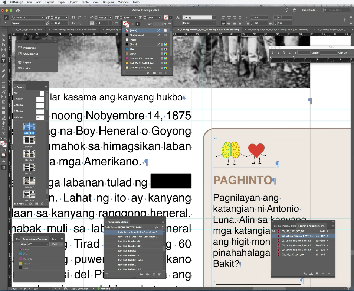Open the Regular font style dropdown
354x291 pixels.
point(42,23)
